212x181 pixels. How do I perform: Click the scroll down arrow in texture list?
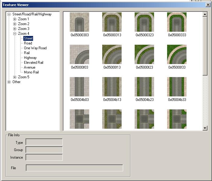(205, 128)
